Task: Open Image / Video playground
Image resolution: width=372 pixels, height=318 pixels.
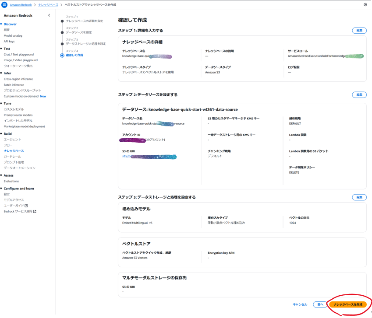Action: tap(21, 60)
